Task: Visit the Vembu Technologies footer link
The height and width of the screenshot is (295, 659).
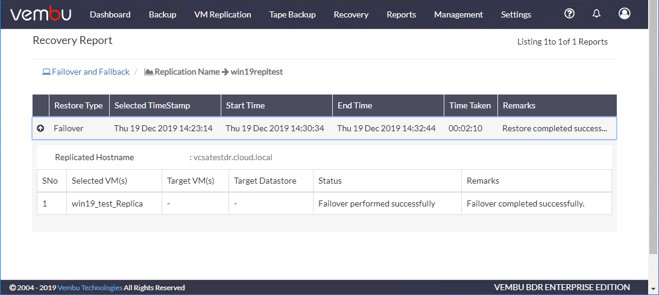Action: 90,288
